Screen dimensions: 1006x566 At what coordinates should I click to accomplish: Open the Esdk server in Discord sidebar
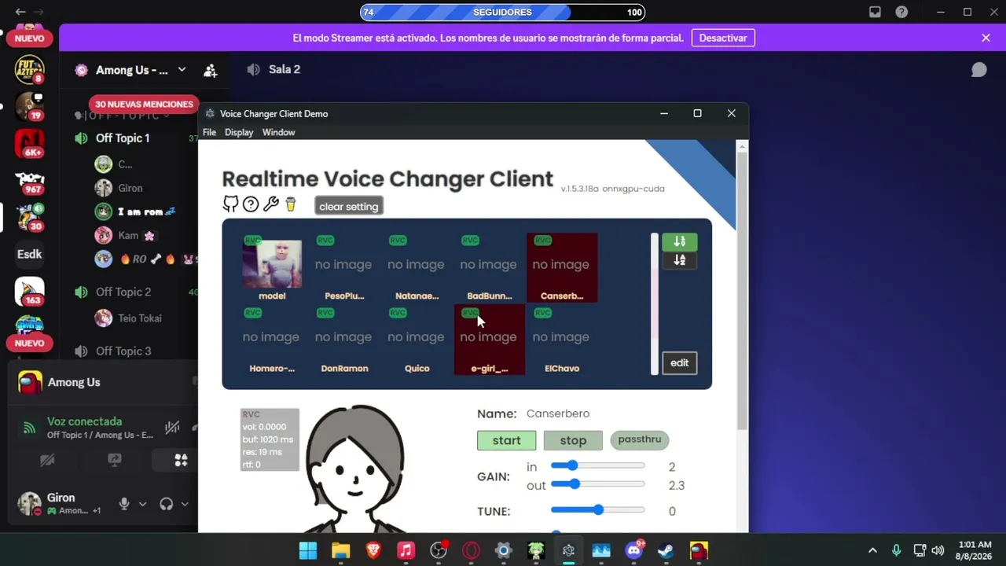coord(30,254)
